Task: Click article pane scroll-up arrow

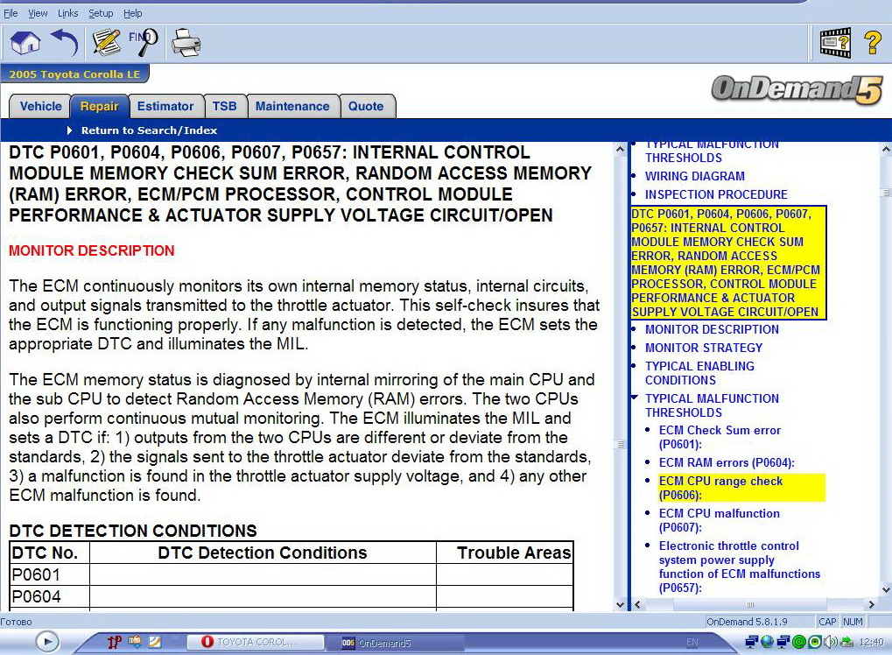Action: click(620, 149)
